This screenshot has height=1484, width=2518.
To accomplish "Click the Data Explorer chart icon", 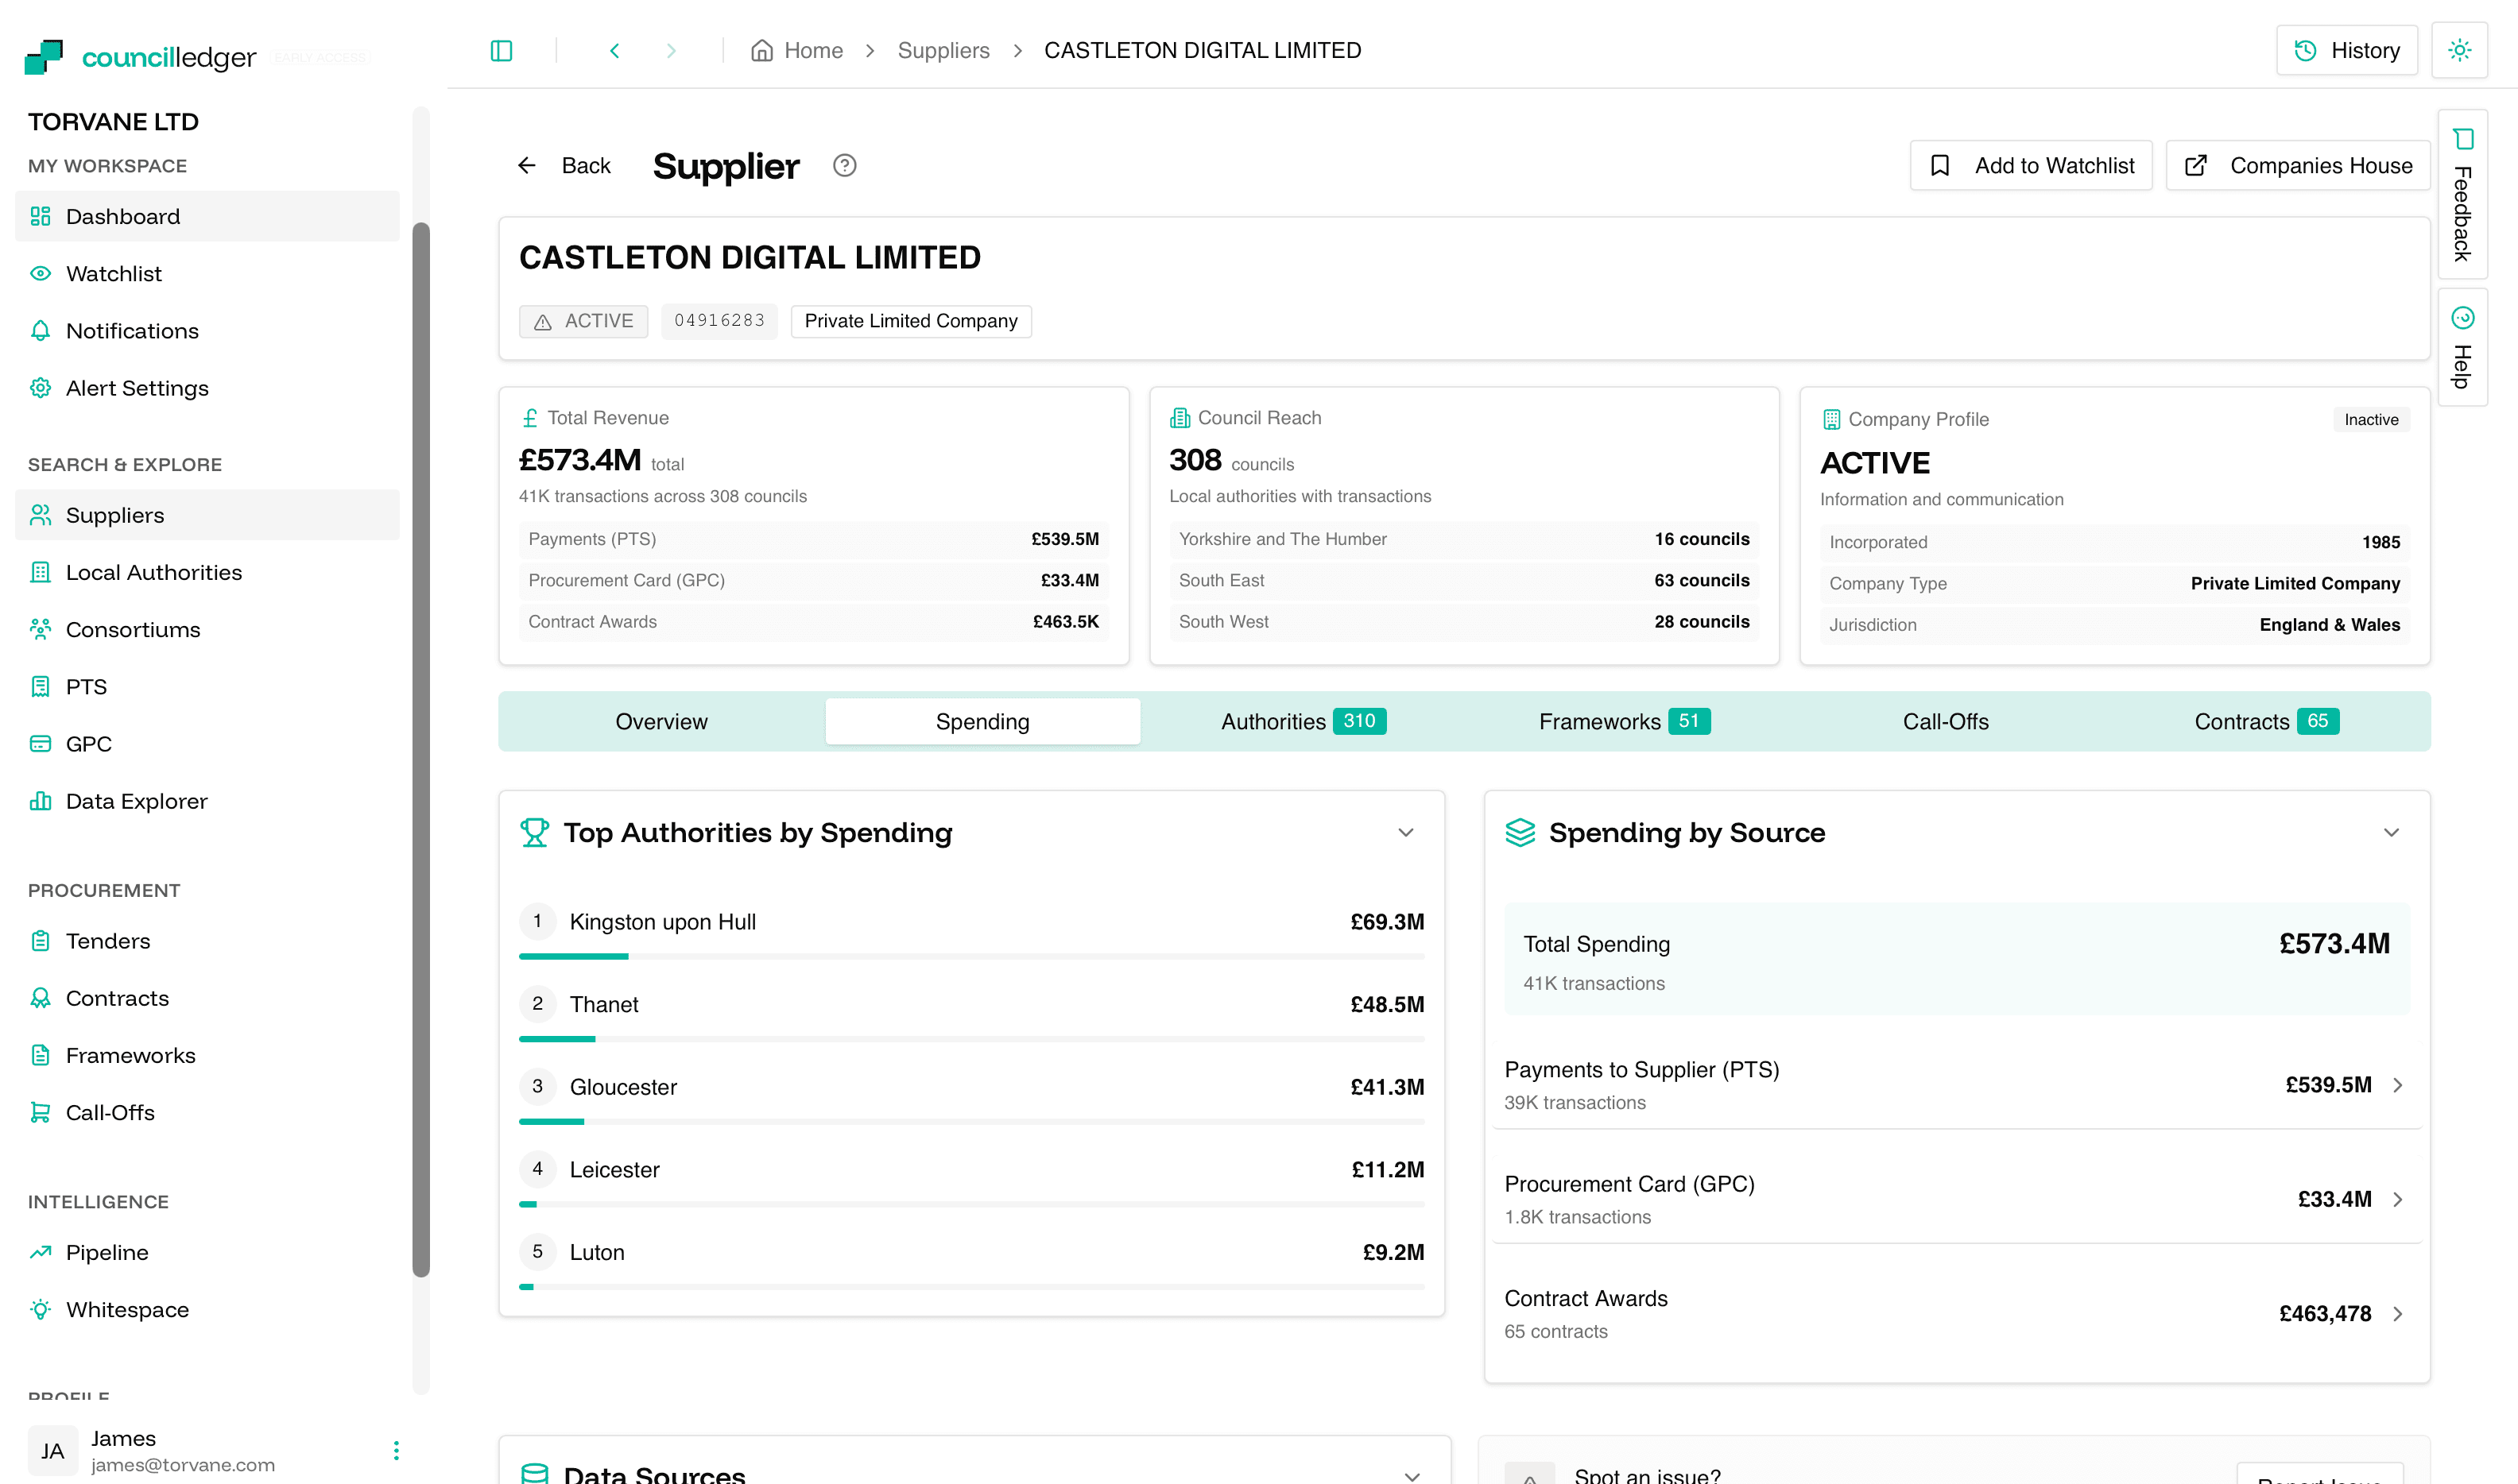I will (x=40, y=801).
